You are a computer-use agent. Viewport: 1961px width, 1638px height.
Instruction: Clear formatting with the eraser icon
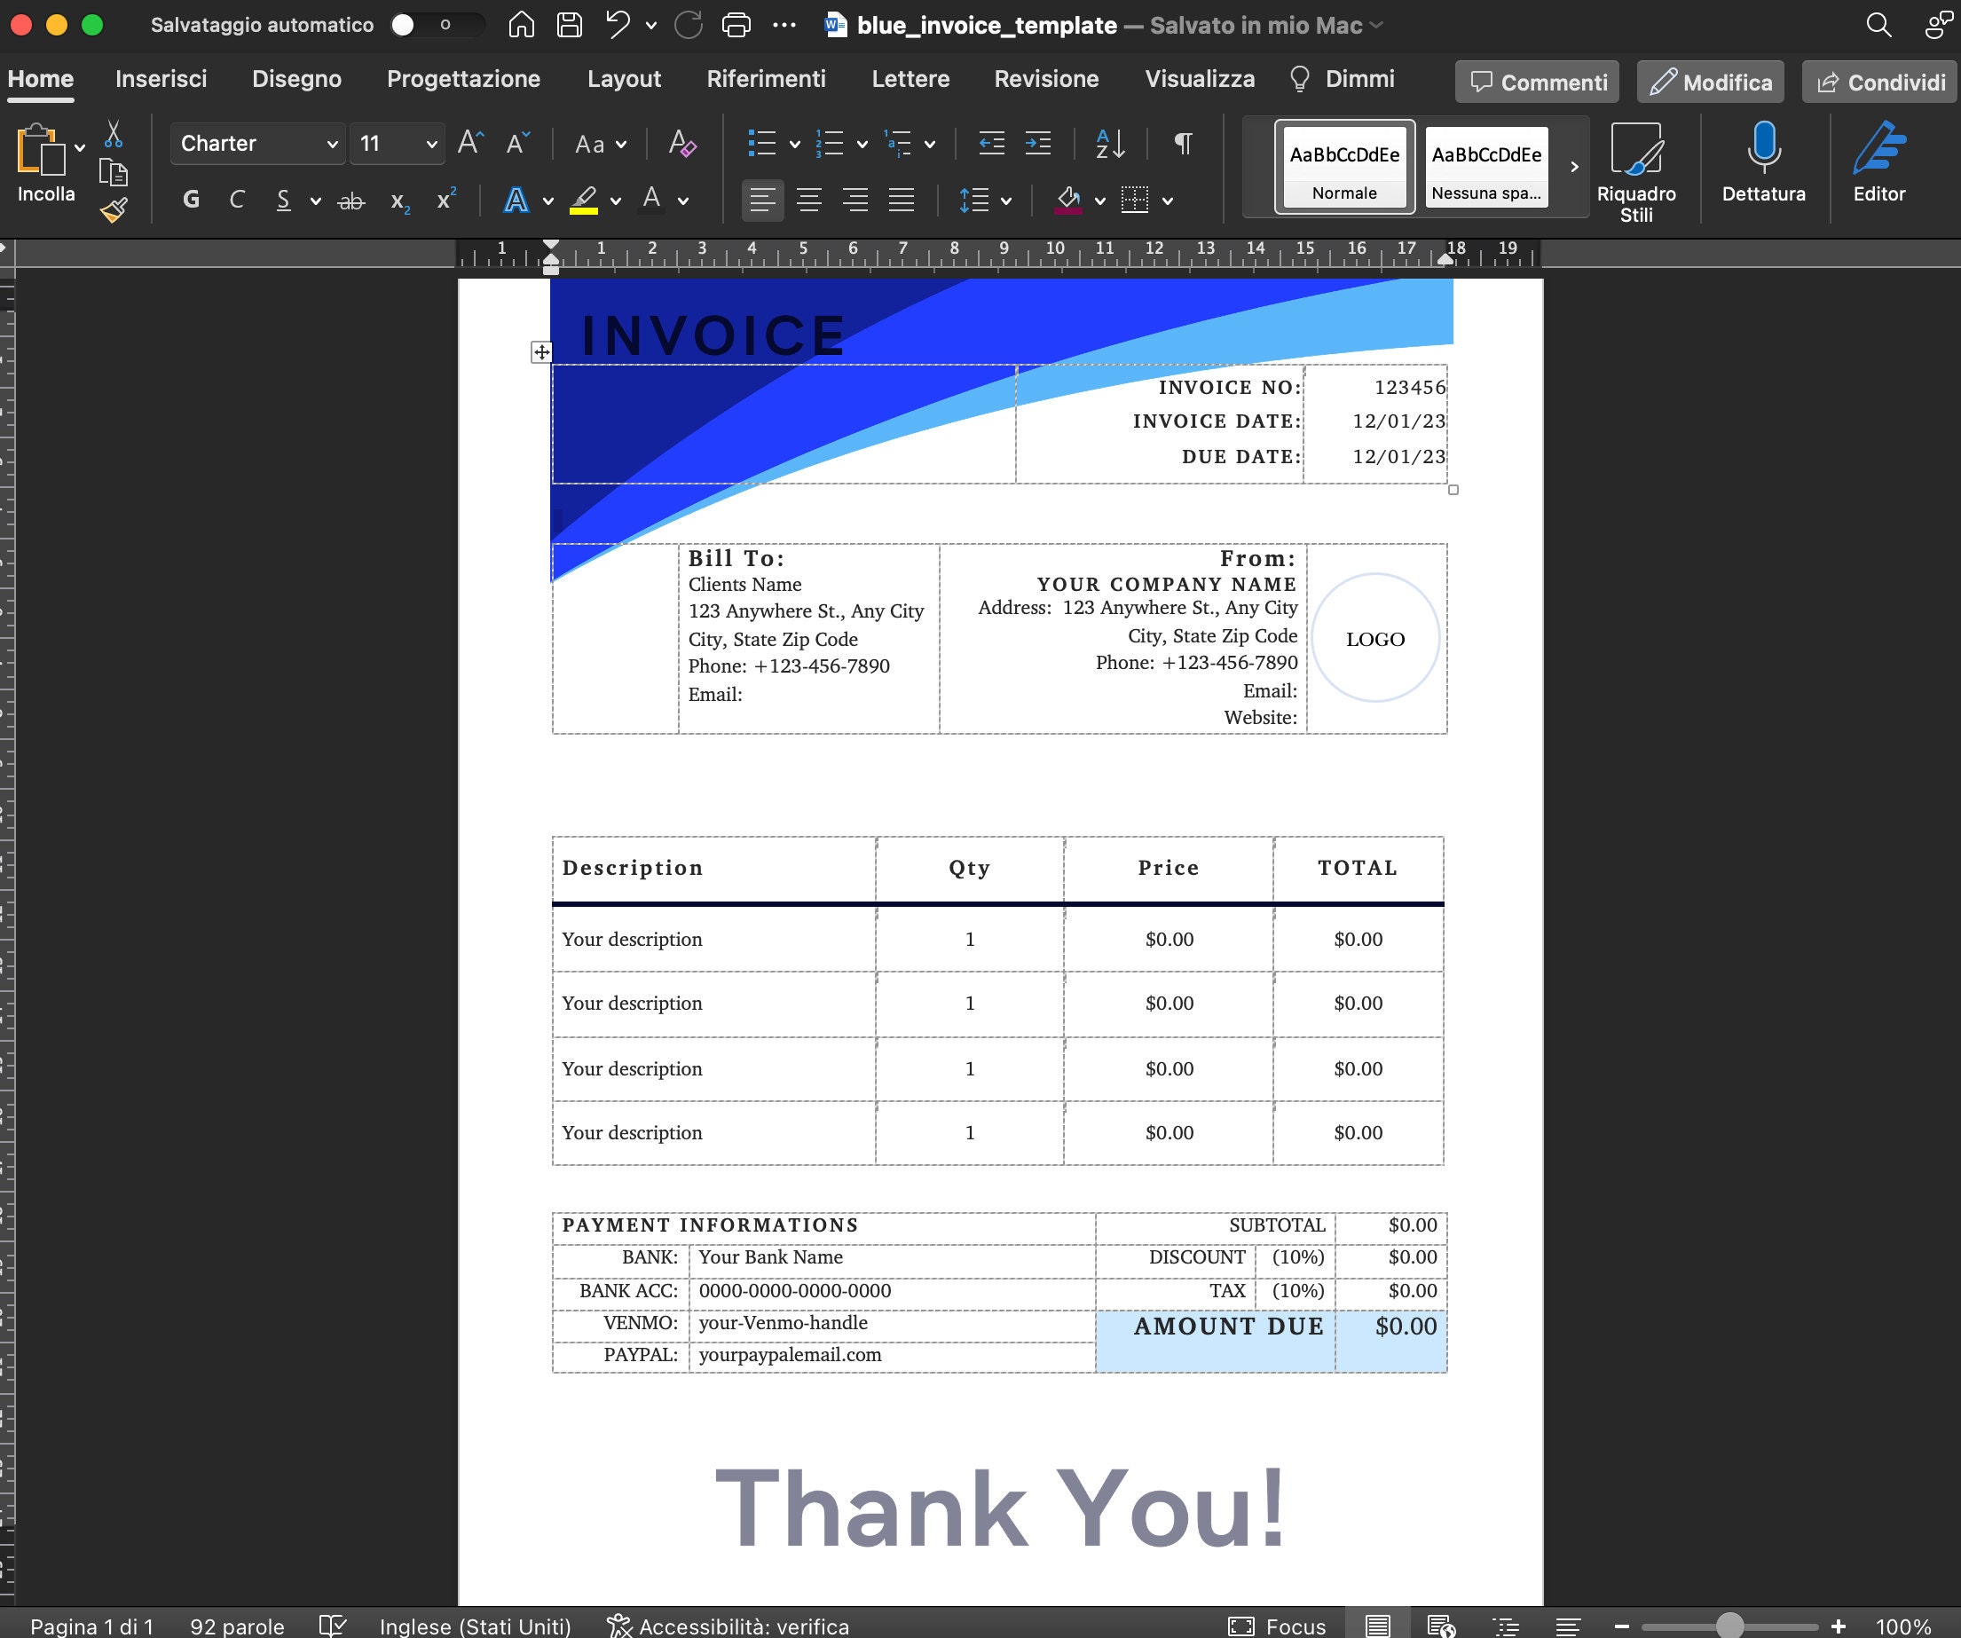coord(682,143)
